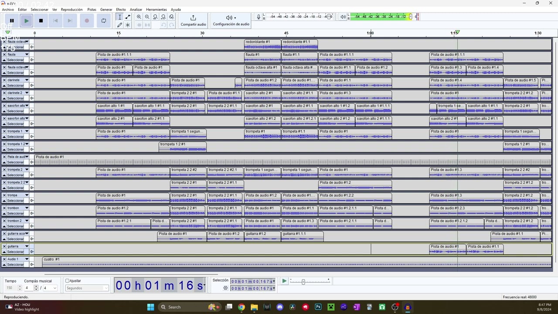
Task: Click Play-at-speed button near Selección
Action: (284, 281)
